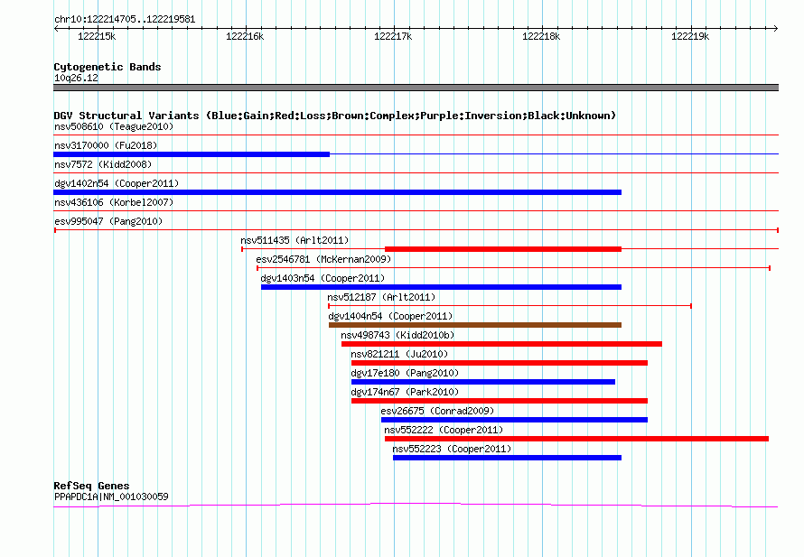Select the nsv552223 blue gain bar
The height and width of the screenshot is (557, 804).
click(507, 458)
